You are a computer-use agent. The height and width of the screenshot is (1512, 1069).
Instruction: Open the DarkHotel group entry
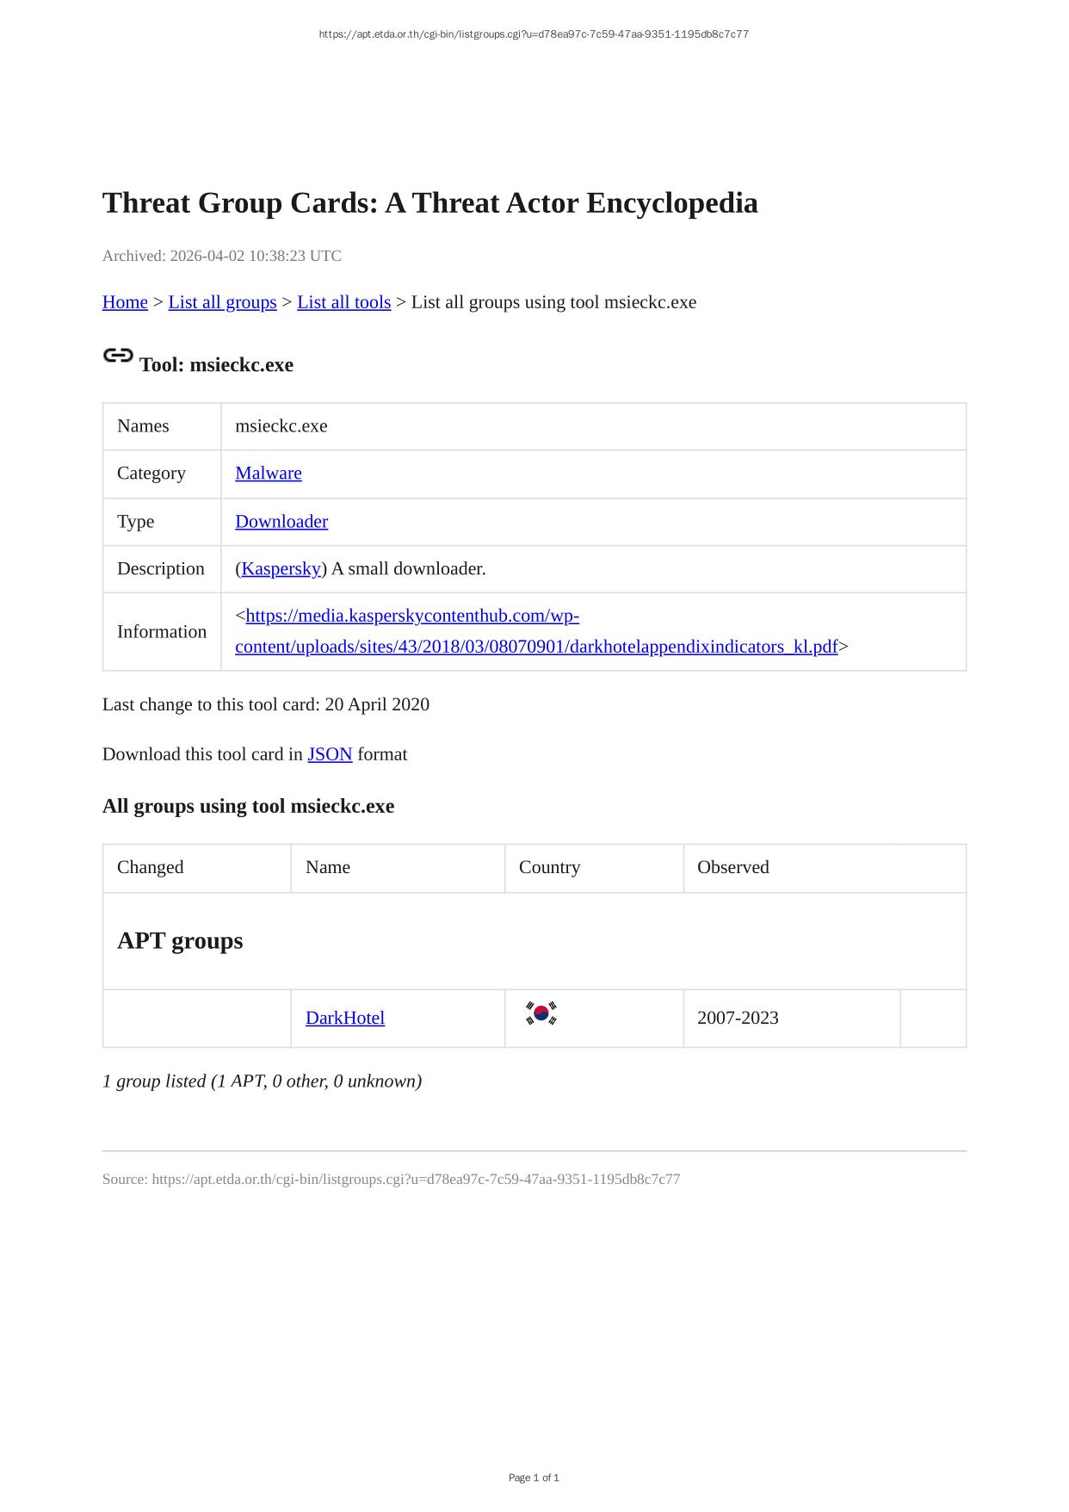coord(344,1019)
